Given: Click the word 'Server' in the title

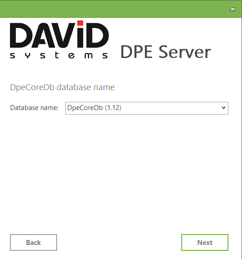Looking at the screenshot, I should [184, 52].
